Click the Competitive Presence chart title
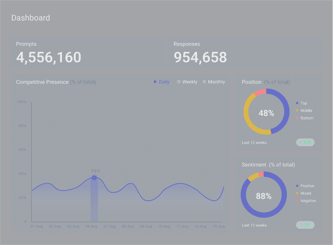 pyautogui.click(x=42, y=82)
